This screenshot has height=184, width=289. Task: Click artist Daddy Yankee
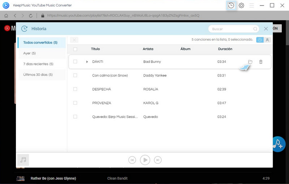pos(155,75)
